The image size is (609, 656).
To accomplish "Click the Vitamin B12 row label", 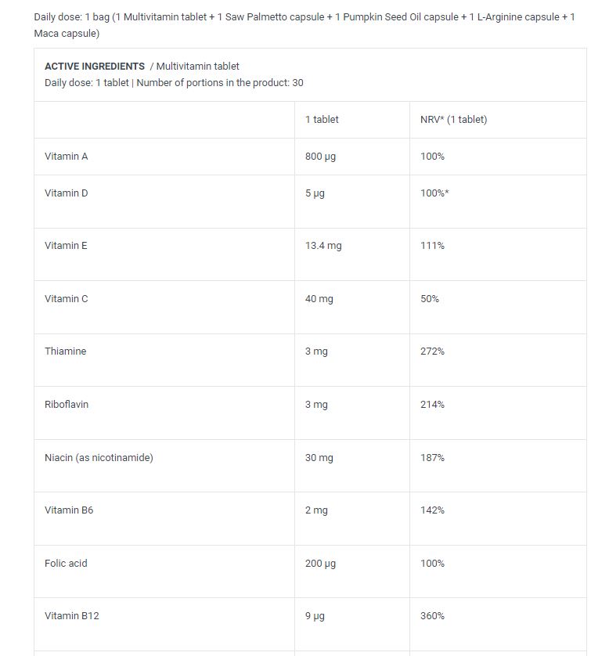I will point(71,616).
